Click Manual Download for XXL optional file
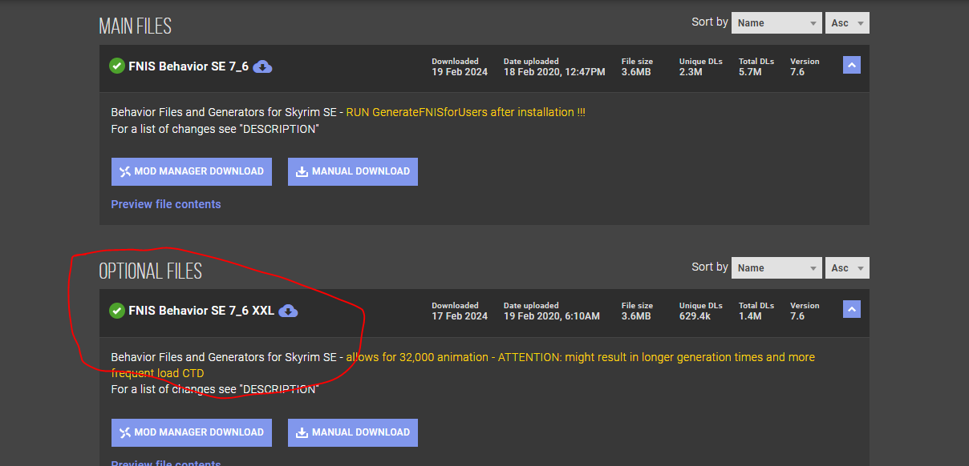Screen dimensions: 969x466 tap(353, 432)
